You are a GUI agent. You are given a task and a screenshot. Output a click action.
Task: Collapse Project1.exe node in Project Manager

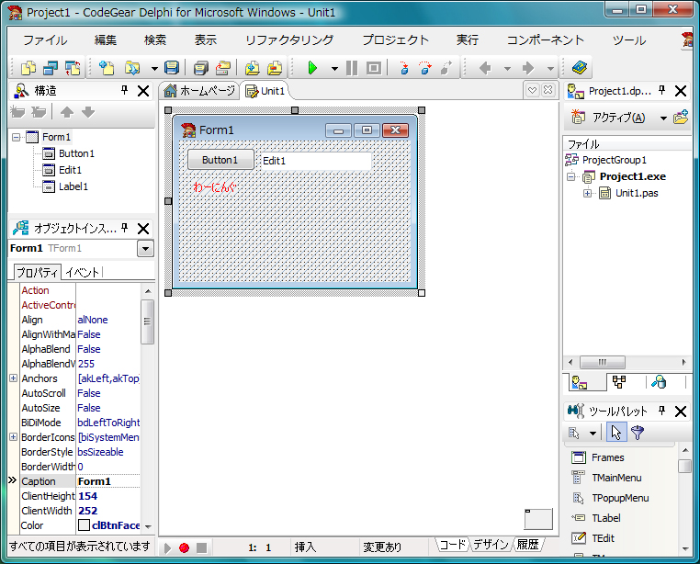point(571,177)
